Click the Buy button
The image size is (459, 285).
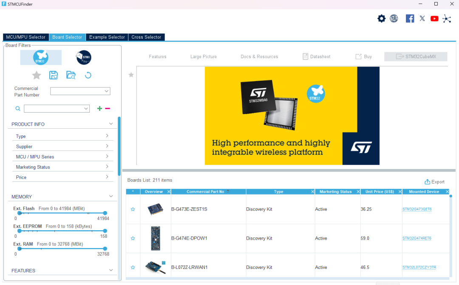(x=363, y=56)
